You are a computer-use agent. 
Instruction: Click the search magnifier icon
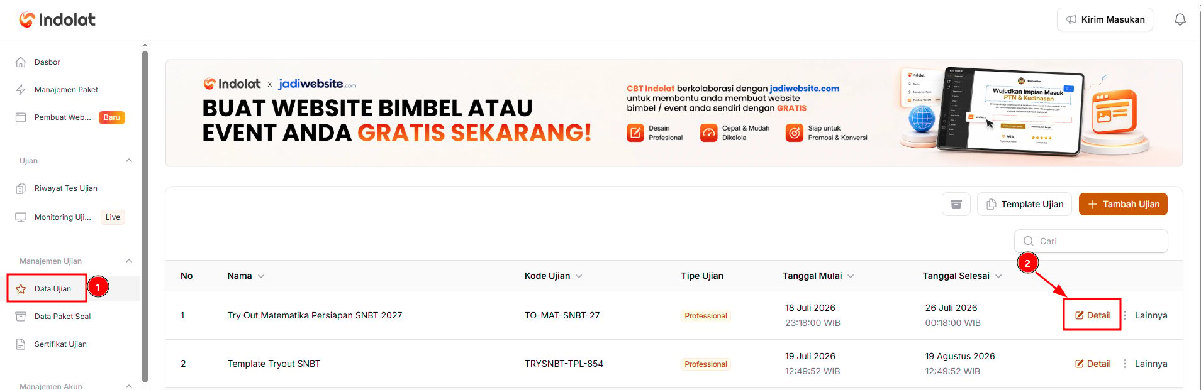1029,241
